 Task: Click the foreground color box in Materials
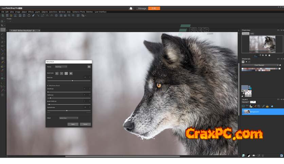pyautogui.click(x=245, y=88)
